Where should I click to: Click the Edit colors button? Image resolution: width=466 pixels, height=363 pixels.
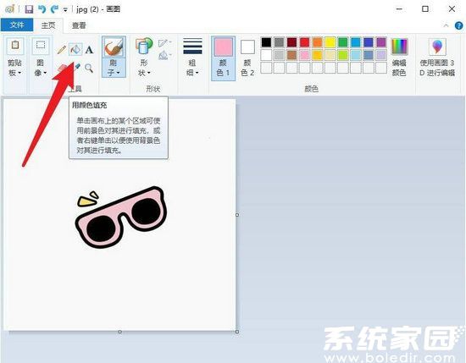(399, 57)
